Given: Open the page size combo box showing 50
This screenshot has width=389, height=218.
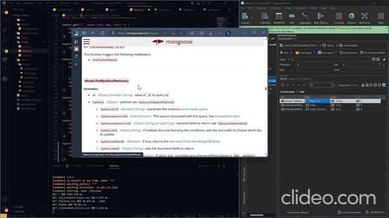Looking at the screenshot, I should point(322,85).
